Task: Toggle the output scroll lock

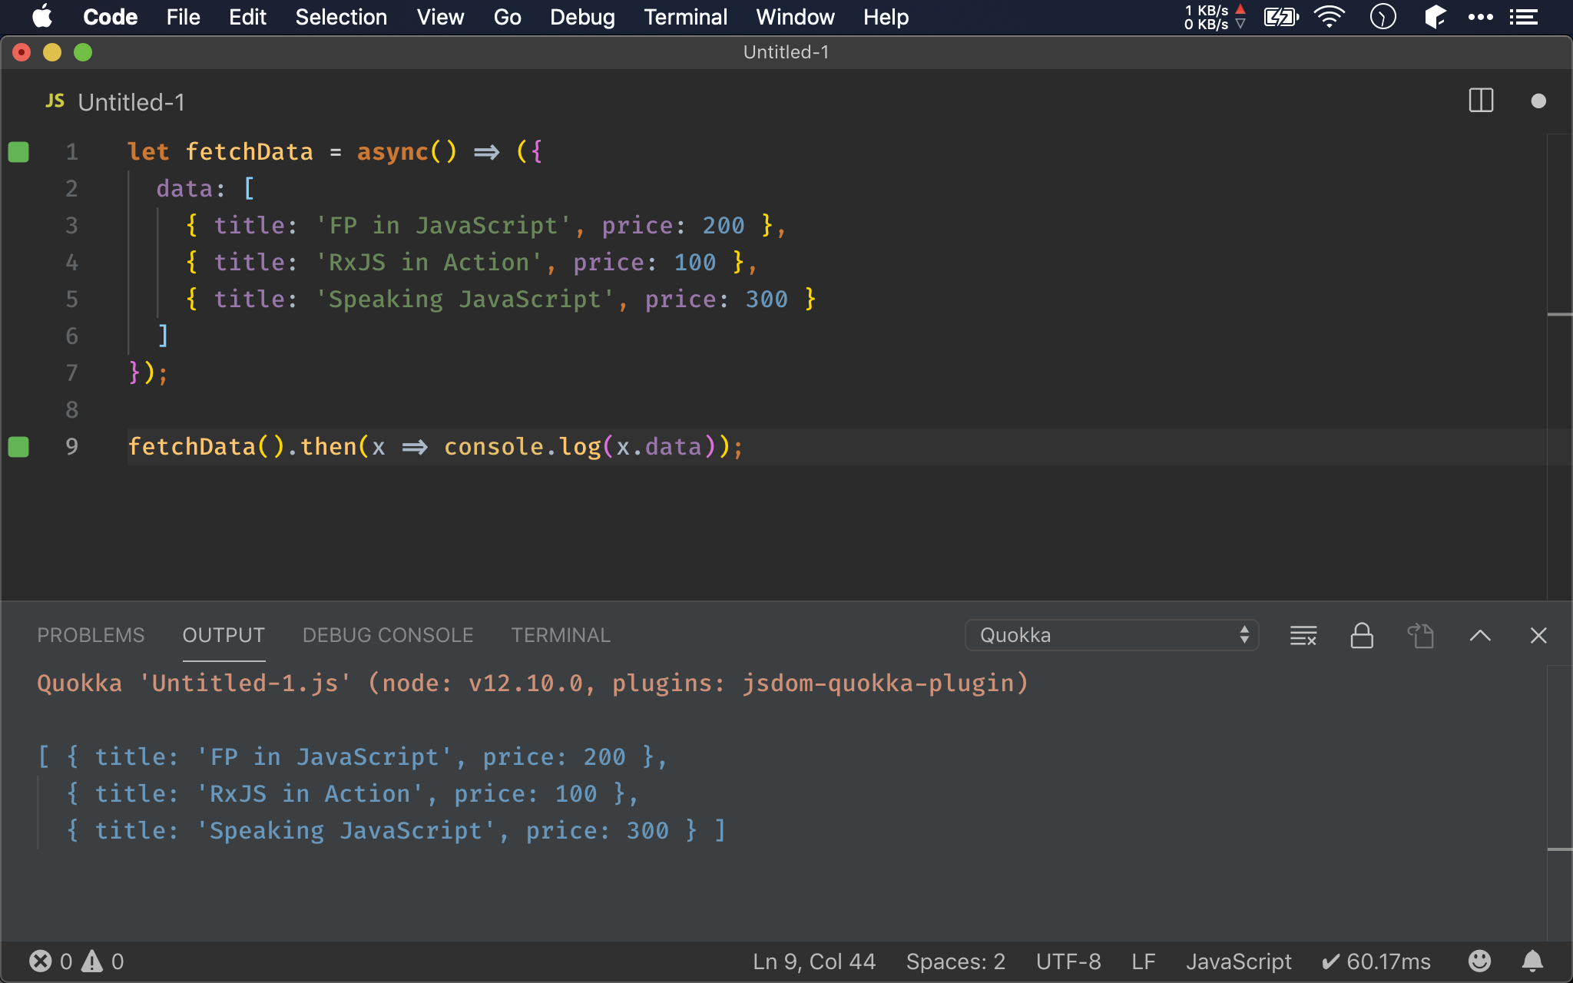Action: 1362,636
